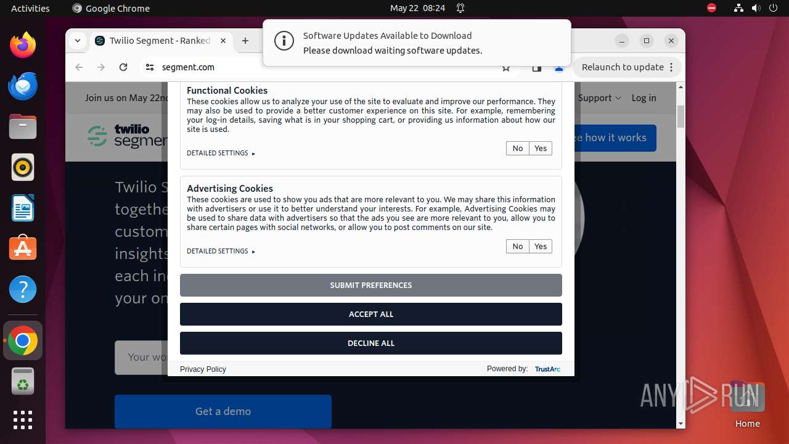Open the Home desktop folder icon
The width and height of the screenshot is (789, 444).
pyautogui.click(x=747, y=405)
